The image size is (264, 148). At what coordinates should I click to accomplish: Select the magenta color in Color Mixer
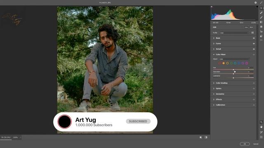tap(247, 63)
